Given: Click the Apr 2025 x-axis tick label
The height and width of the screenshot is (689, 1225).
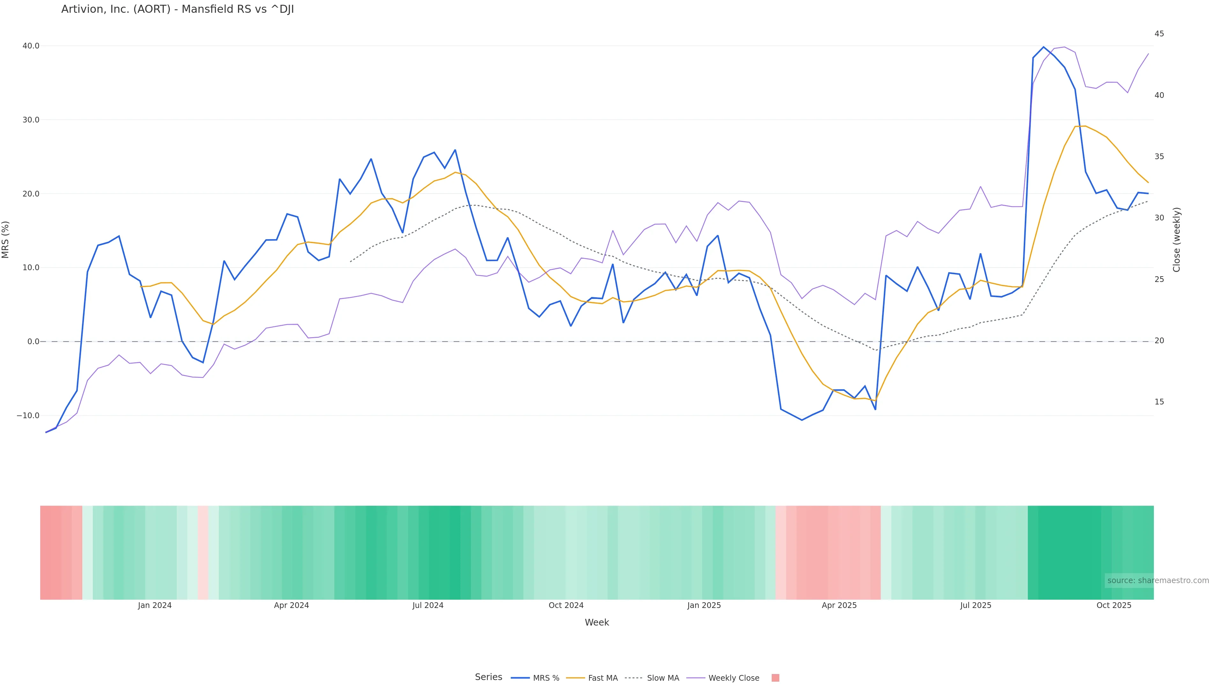Looking at the screenshot, I should 839,605.
